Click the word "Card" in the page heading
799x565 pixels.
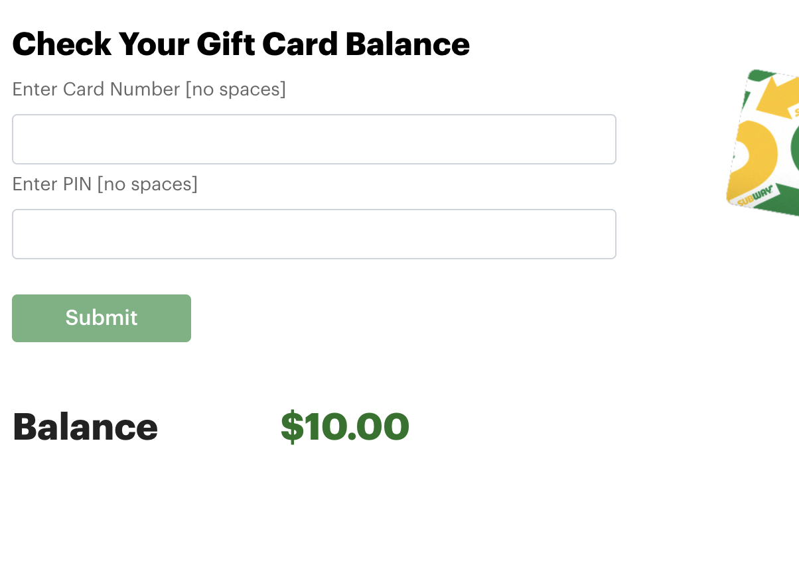click(x=300, y=44)
